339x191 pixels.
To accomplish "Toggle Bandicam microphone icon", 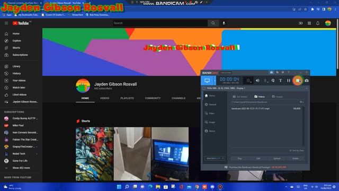I will [265, 81].
